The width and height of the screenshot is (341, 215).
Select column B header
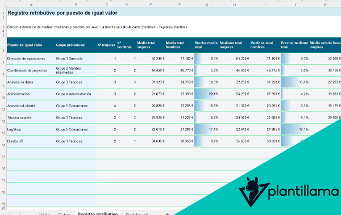coord(76,5)
